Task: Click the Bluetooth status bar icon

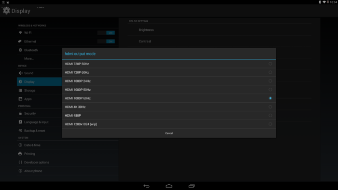Action: click(x=320, y=2)
